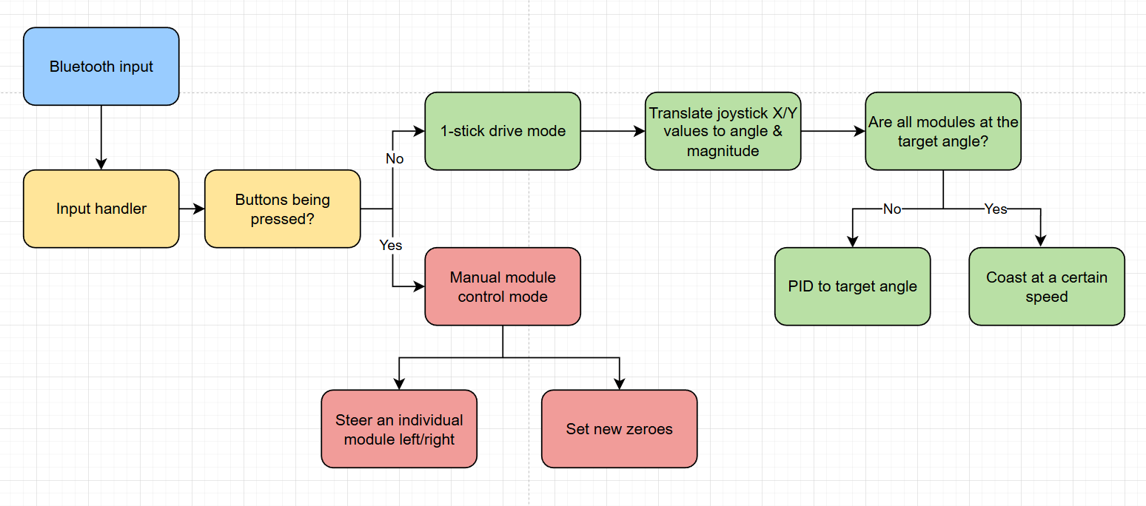Click the Input handler box

(x=101, y=208)
